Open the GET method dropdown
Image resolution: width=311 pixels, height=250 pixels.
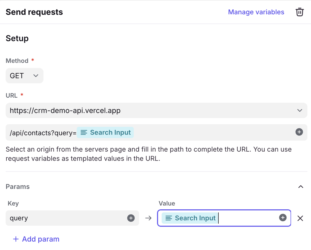click(24, 76)
